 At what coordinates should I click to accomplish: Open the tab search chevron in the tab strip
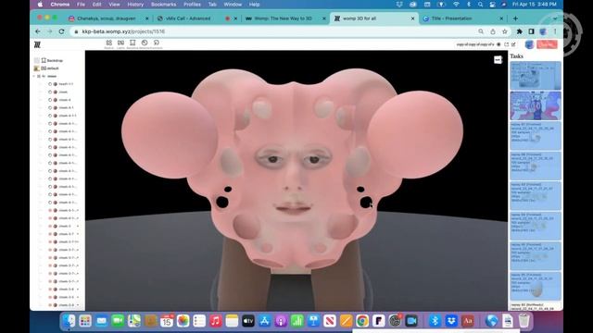(x=555, y=18)
